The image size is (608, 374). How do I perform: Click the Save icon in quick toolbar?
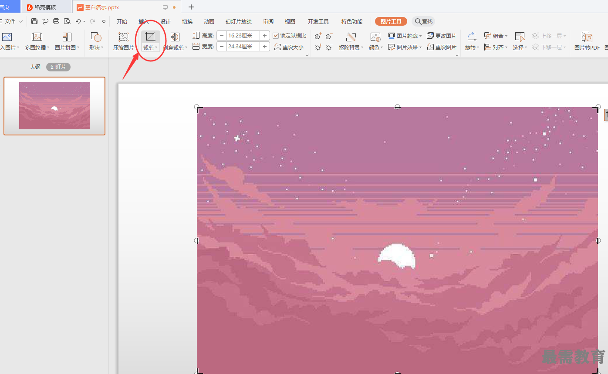34,21
